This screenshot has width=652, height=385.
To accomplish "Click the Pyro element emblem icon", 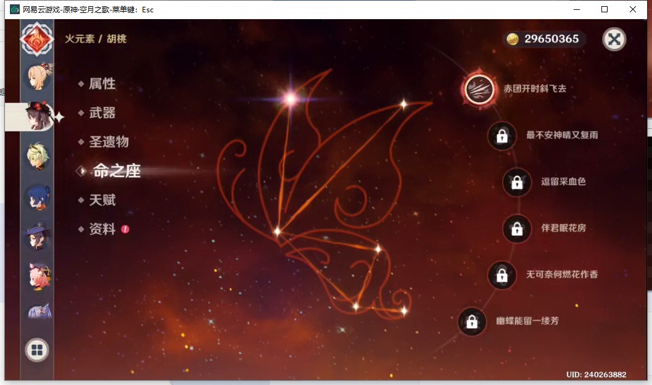I will [37, 39].
